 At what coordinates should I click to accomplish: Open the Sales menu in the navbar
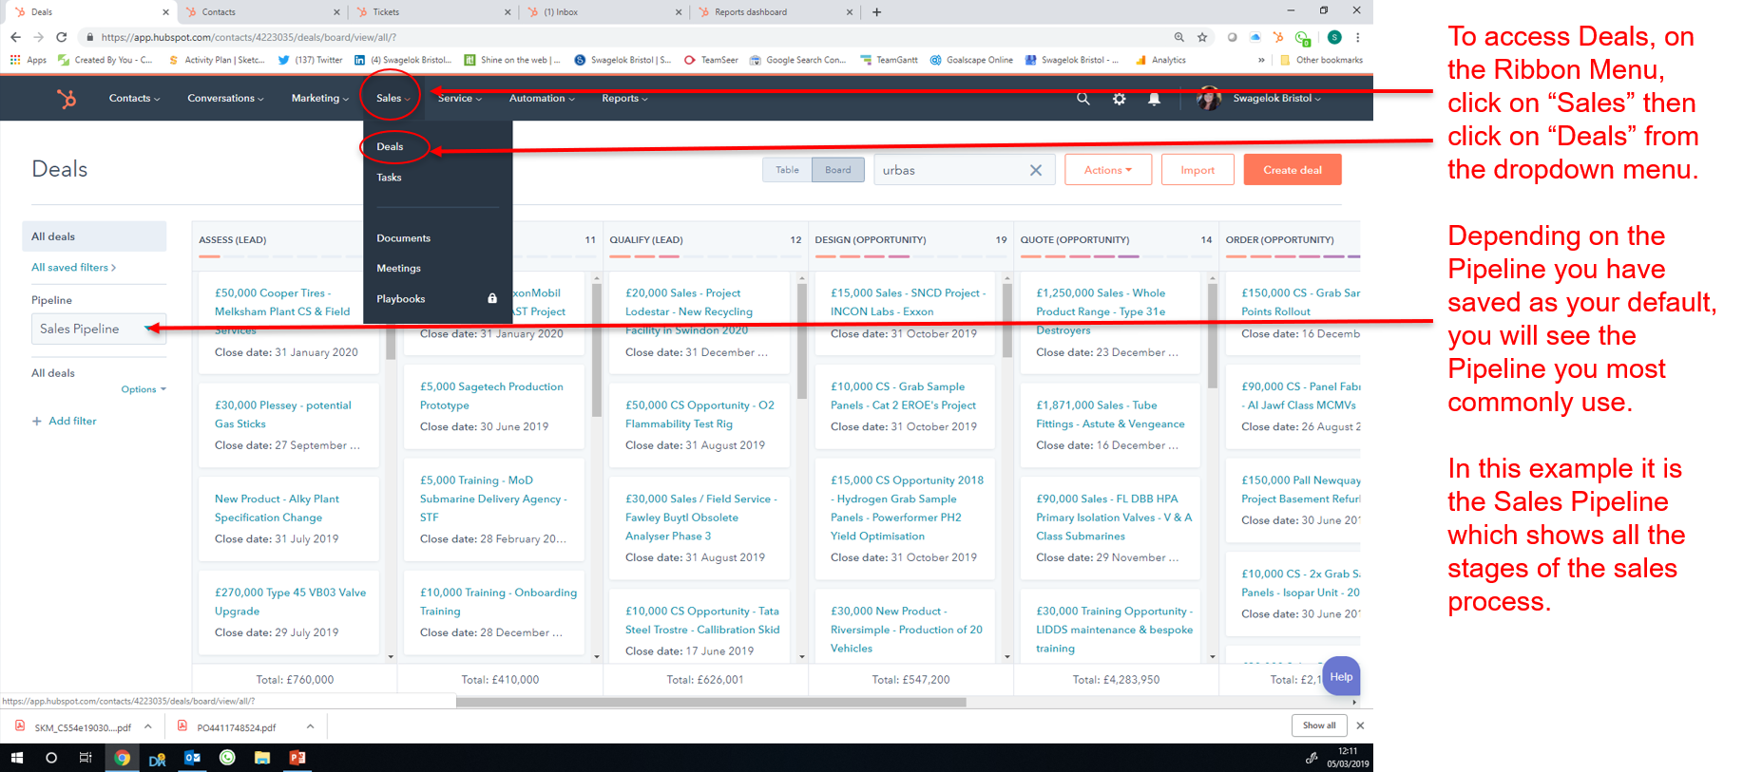[393, 99]
